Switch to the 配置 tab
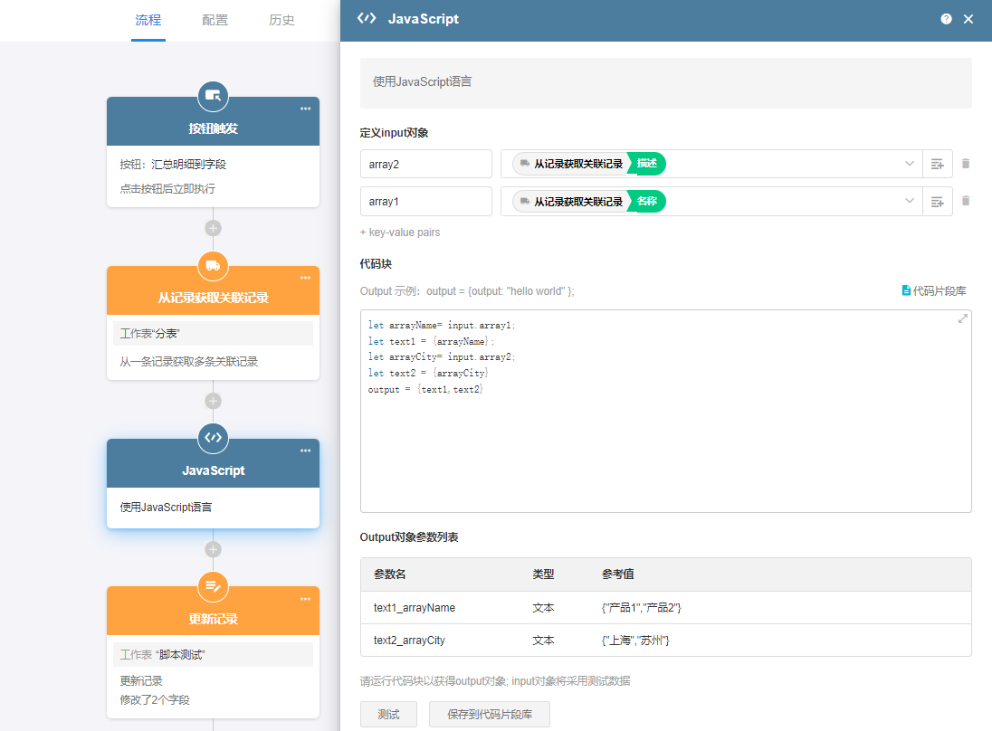 click(x=215, y=20)
